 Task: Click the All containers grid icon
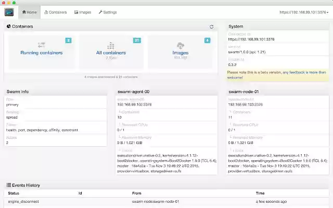tap(110, 45)
